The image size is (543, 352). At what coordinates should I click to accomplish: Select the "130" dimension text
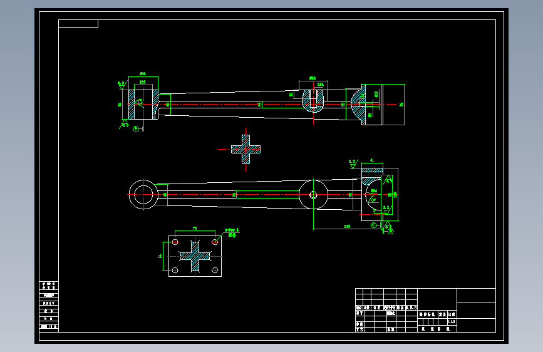click(347, 226)
